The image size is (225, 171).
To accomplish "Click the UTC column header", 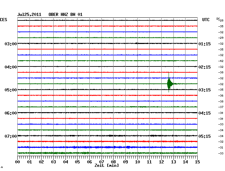I will pyautogui.click(x=206, y=20).
